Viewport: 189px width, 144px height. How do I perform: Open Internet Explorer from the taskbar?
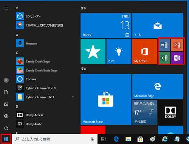(x=165, y=139)
